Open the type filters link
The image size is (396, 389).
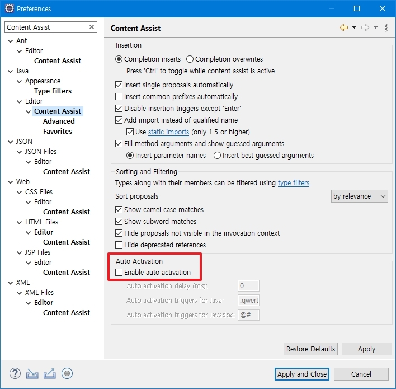[294, 183]
